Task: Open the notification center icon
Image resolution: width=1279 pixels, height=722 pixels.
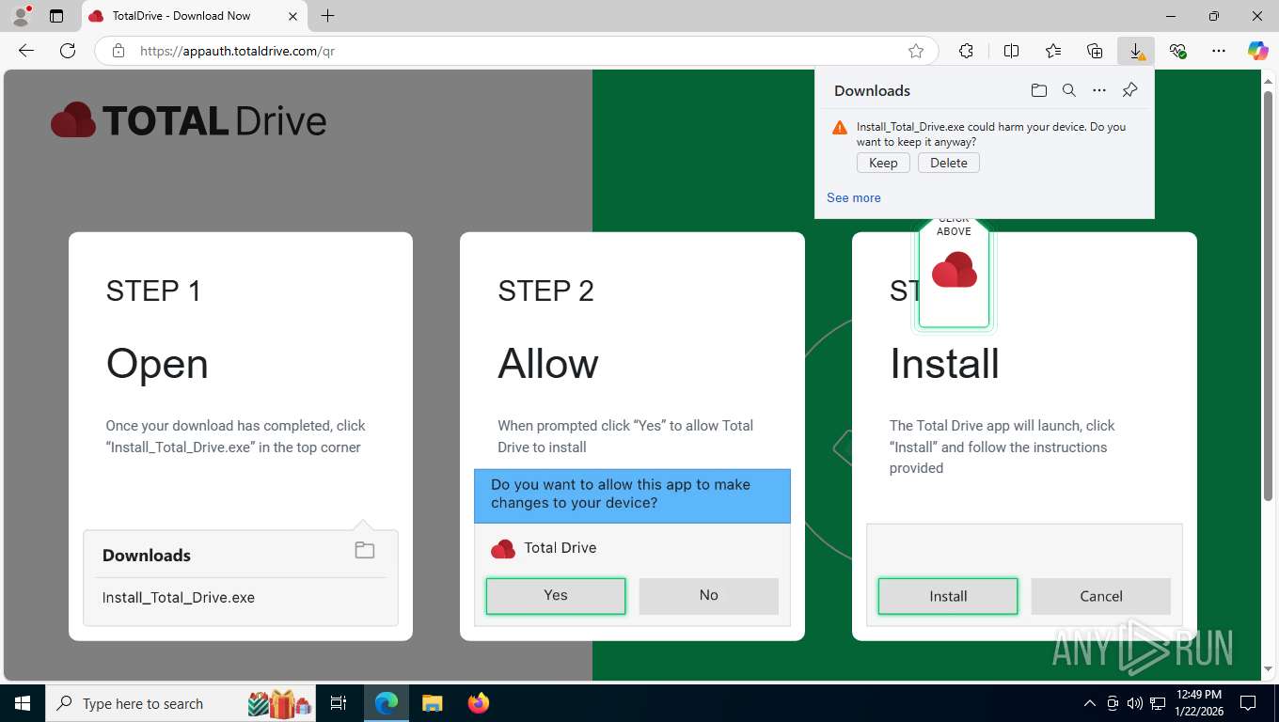Action: (1248, 703)
